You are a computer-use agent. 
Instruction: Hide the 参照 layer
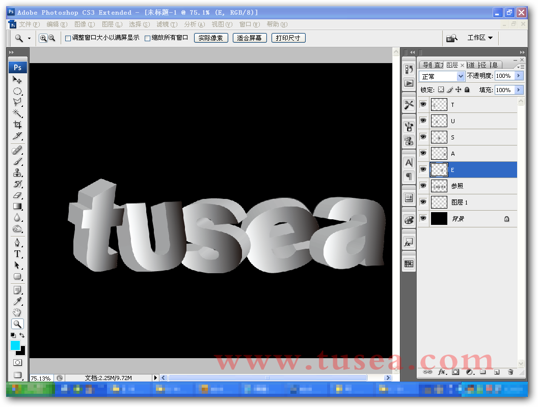423,186
